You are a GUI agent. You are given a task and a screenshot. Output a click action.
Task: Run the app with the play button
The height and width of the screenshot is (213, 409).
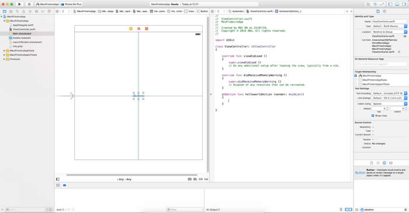coord(19,4)
